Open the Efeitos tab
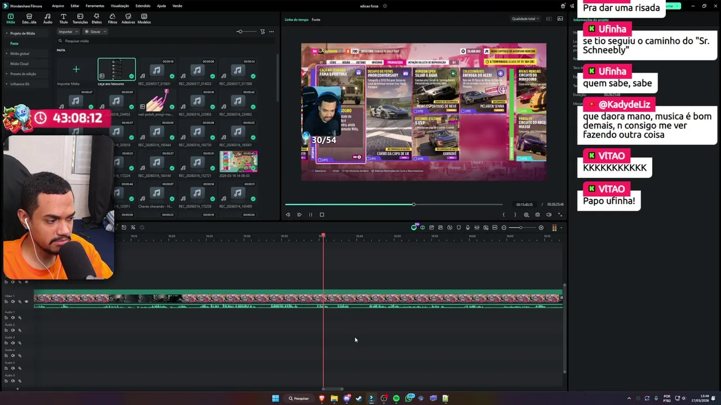Screen dimensions: 721x405 coord(96,19)
